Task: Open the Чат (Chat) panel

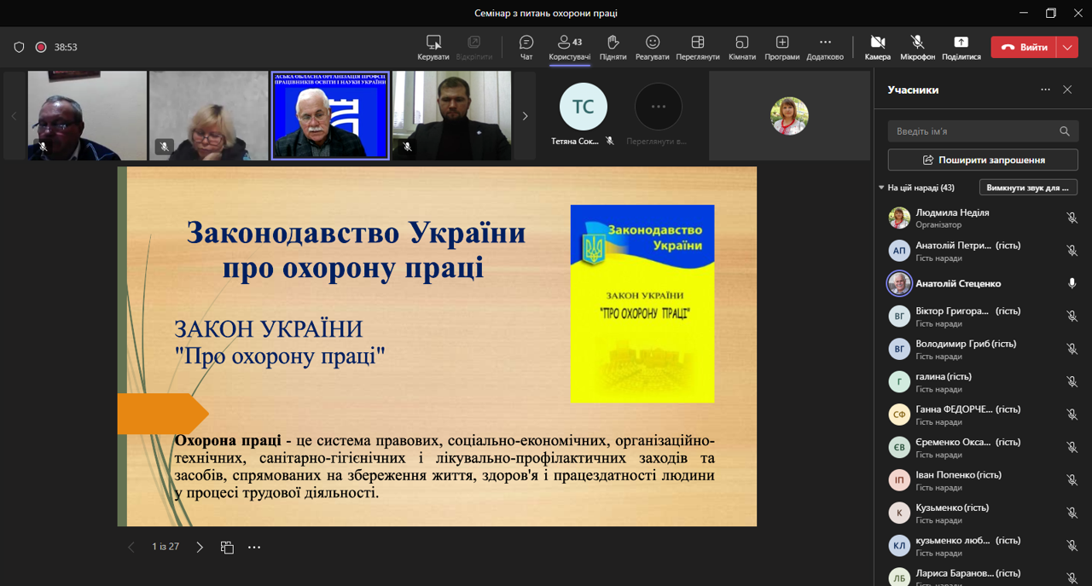Action: (x=526, y=47)
